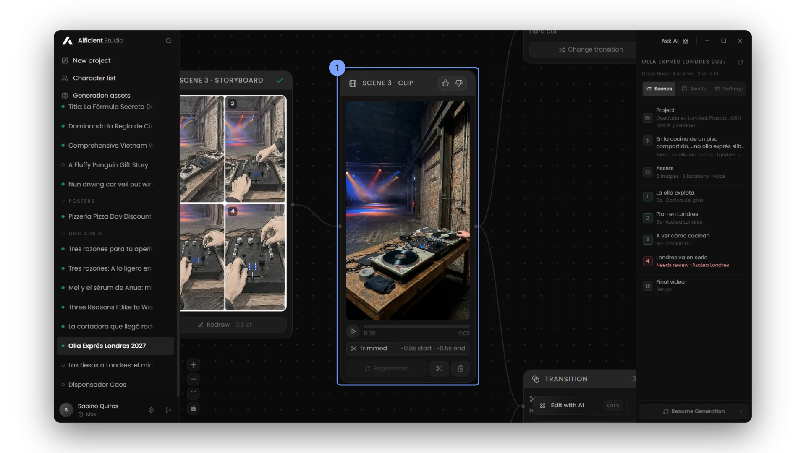
Task: Click Edit with AI
Action: pyautogui.click(x=580, y=406)
